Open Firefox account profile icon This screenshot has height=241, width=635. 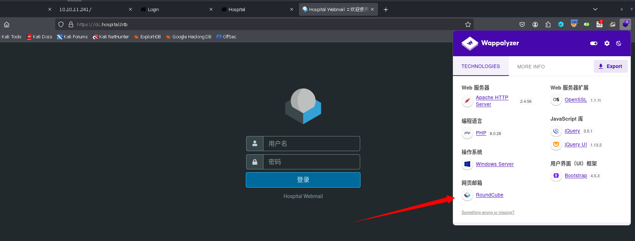(535, 24)
